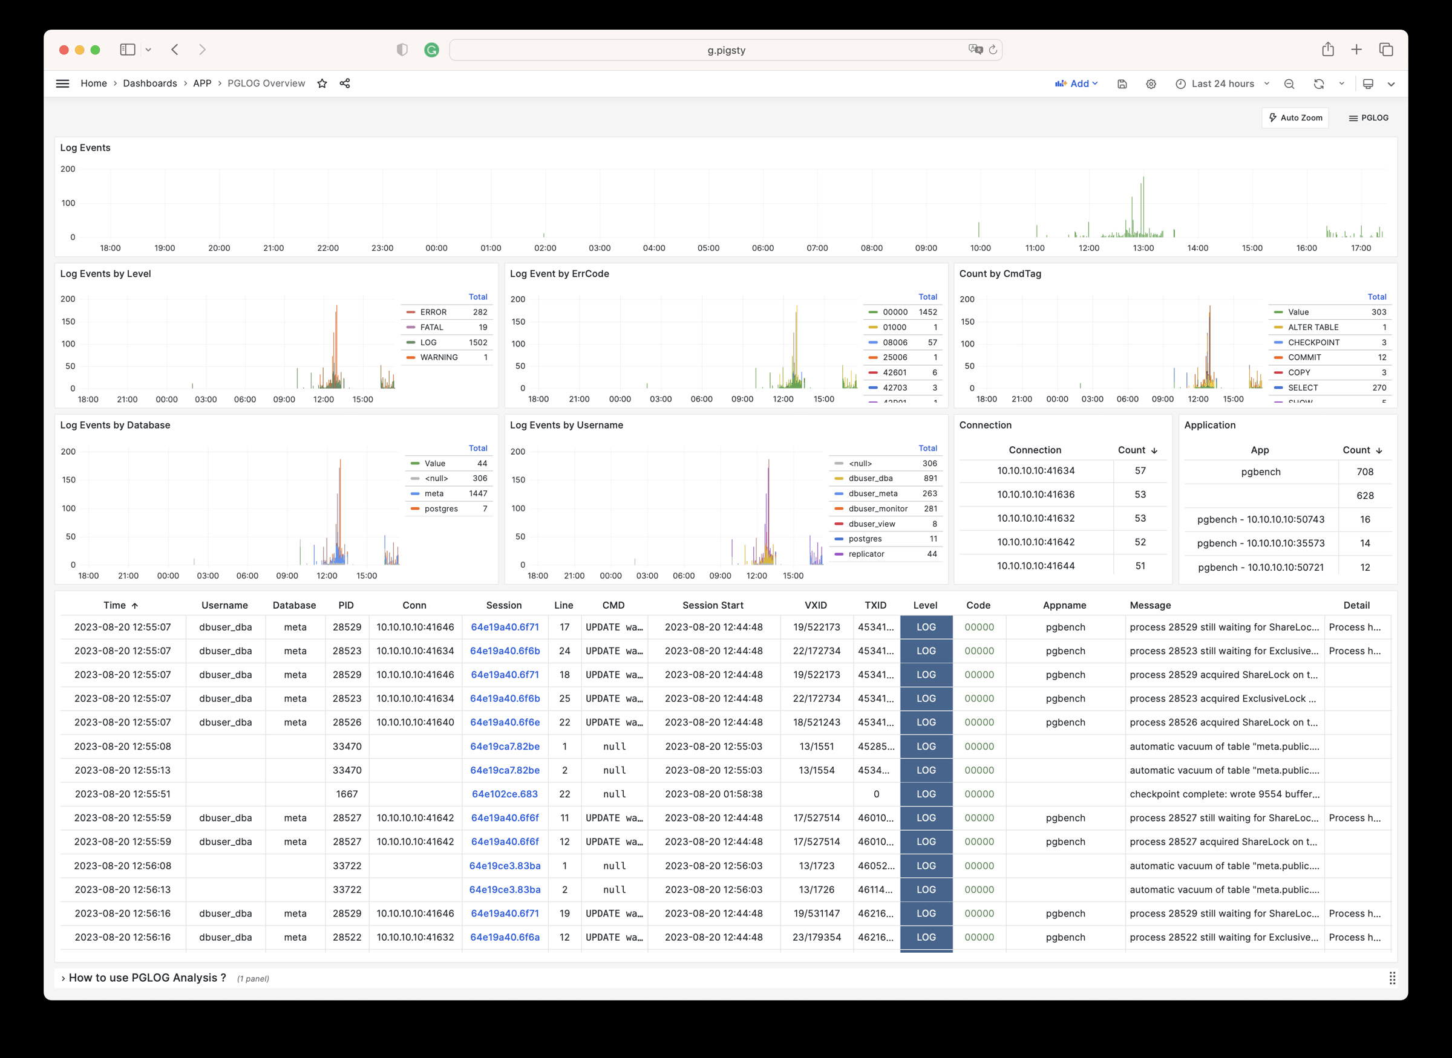Open session link 64e19ca7.82be
Viewport: 1452px width, 1058px height.
tap(505, 746)
